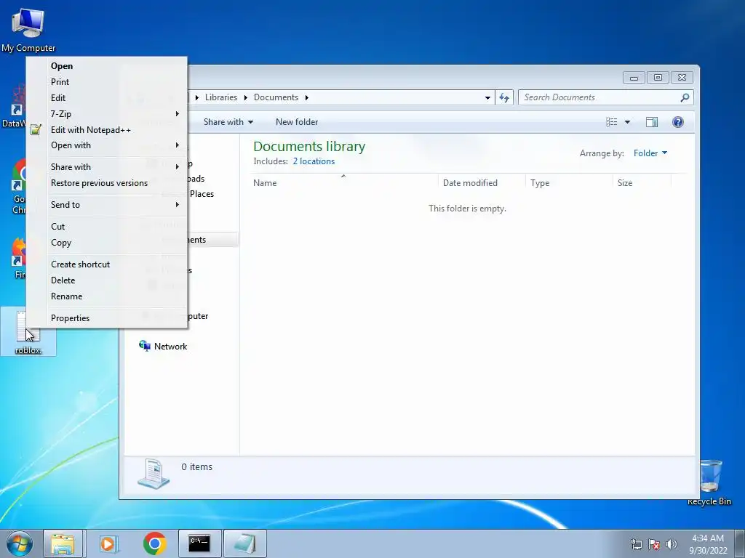Open the notepad app taskbar button
Screen dimensions: 745x558
tap(244, 543)
